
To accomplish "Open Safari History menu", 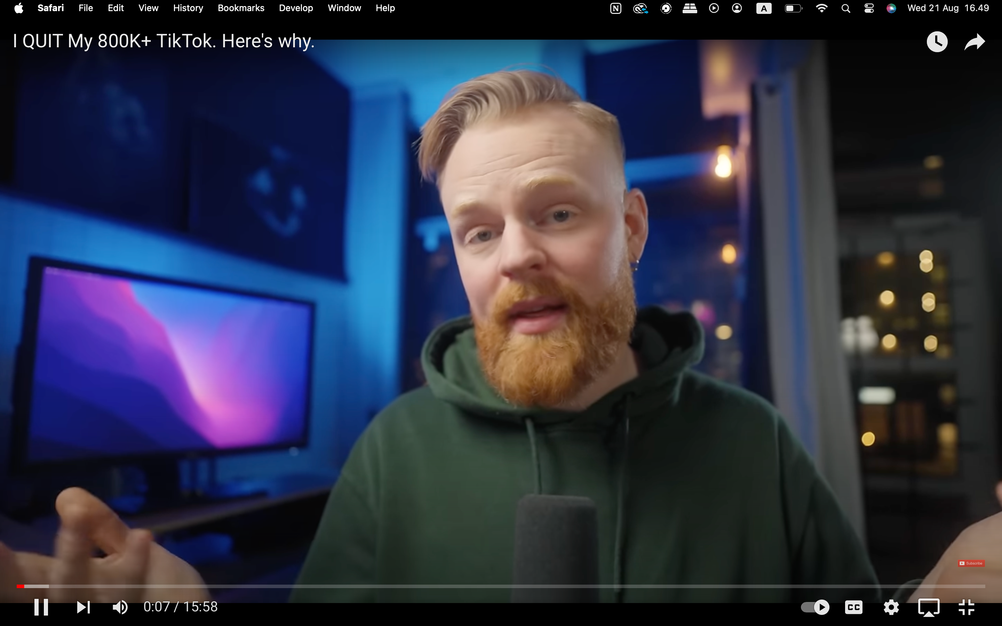I will 188,8.
